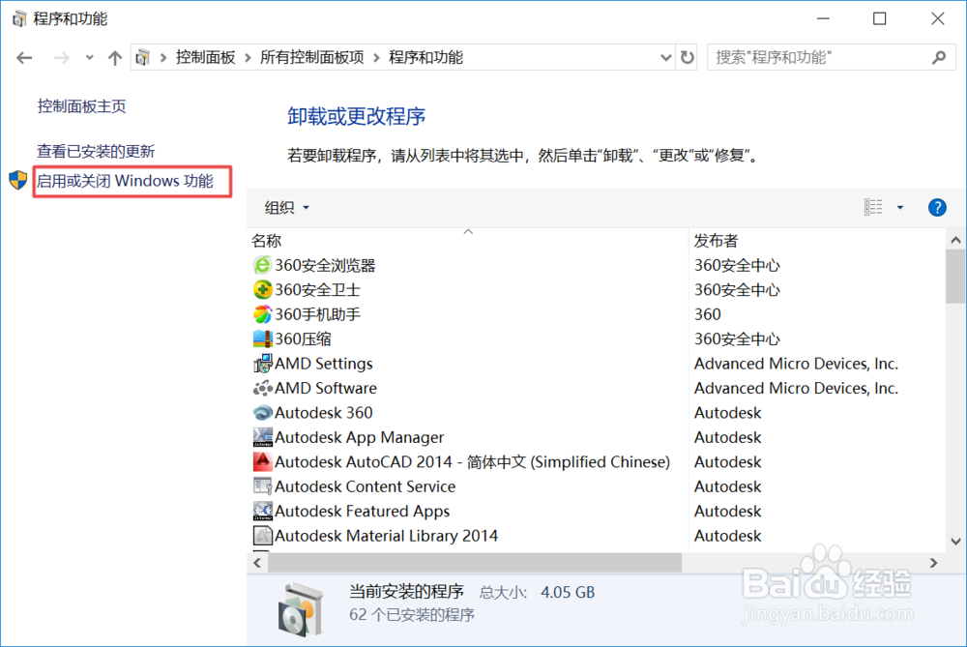
Task: Expand the chevron after 控制面板 breadcrumb
Action: [x=248, y=57]
